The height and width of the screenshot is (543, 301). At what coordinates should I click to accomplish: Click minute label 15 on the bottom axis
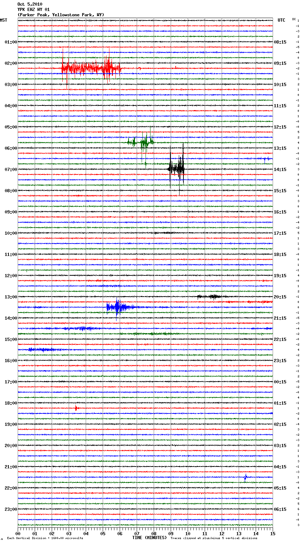pyautogui.click(x=273, y=533)
